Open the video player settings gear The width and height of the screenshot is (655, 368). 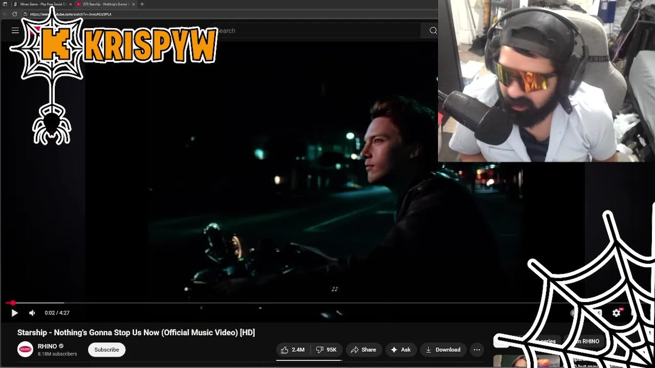coord(617,313)
